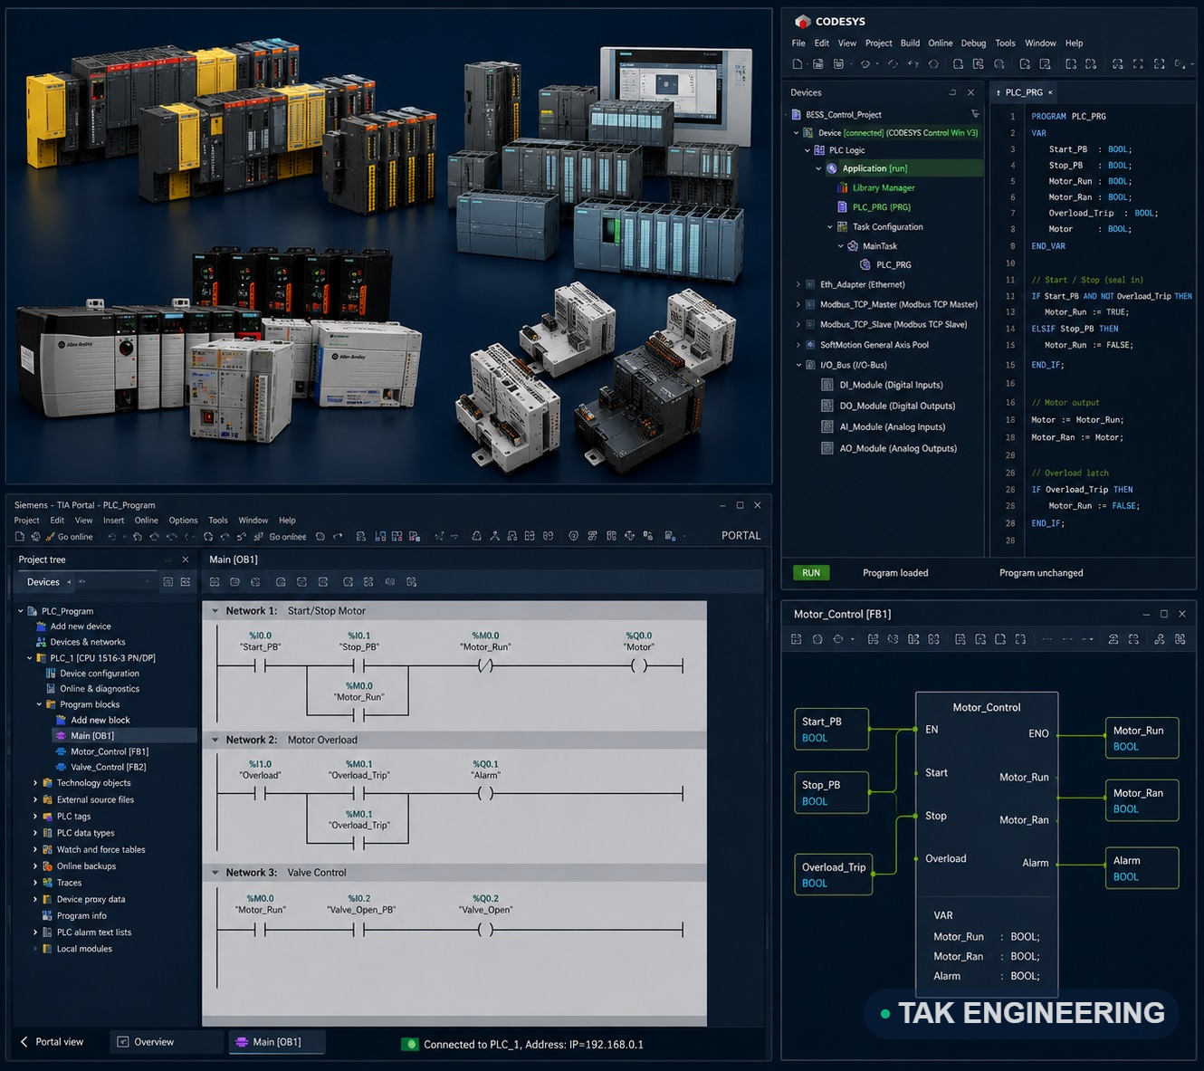1204x1071 pixels.
Task: Click the %I0.1 "Stop_PB" contact
Action: [x=358, y=665]
